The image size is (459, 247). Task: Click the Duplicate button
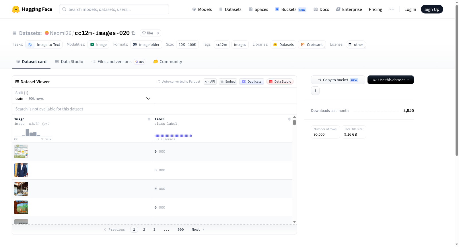click(x=252, y=81)
